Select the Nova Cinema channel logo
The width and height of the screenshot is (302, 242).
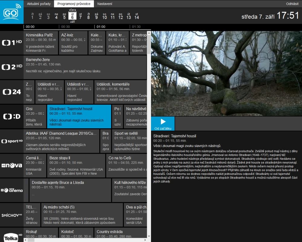(x=12, y=190)
